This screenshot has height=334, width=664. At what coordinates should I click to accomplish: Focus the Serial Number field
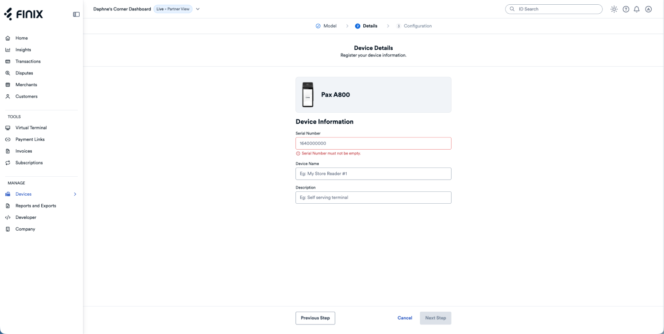click(373, 144)
